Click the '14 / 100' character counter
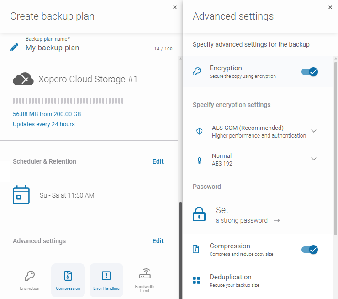This screenshot has width=338, height=299. click(163, 49)
